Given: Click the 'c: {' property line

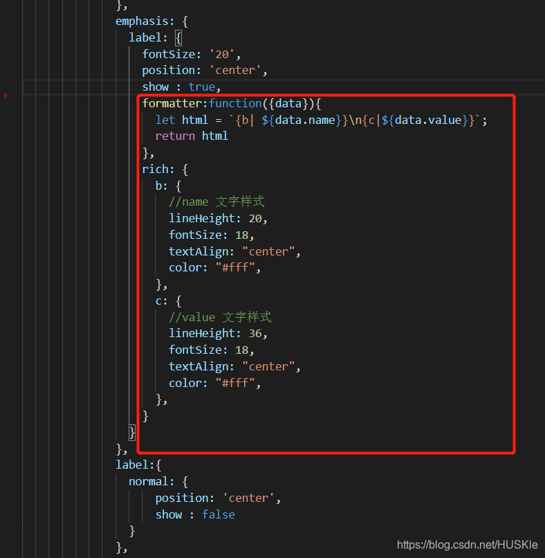Looking at the screenshot, I should pyautogui.click(x=169, y=301).
